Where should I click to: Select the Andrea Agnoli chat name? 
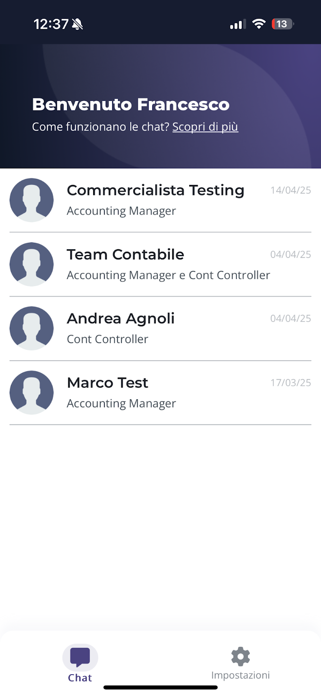[120, 318]
